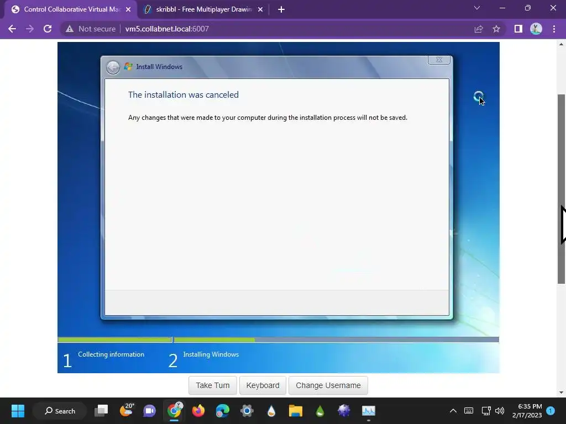Click the touch keyboard tray icon
Image resolution: width=566 pixels, height=424 pixels.
[x=469, y=410]
